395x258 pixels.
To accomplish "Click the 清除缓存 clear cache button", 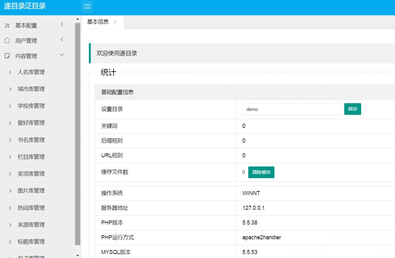I will point(261,172).
